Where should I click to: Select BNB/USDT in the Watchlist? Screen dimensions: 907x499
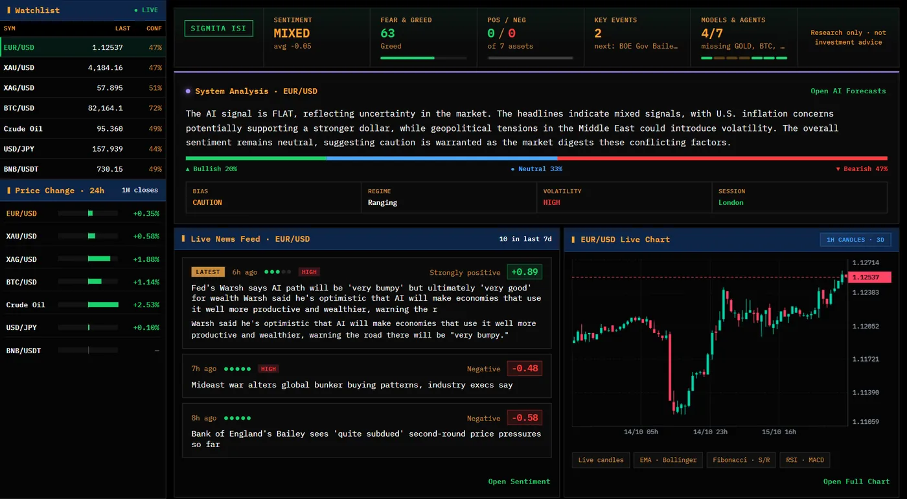83,169
